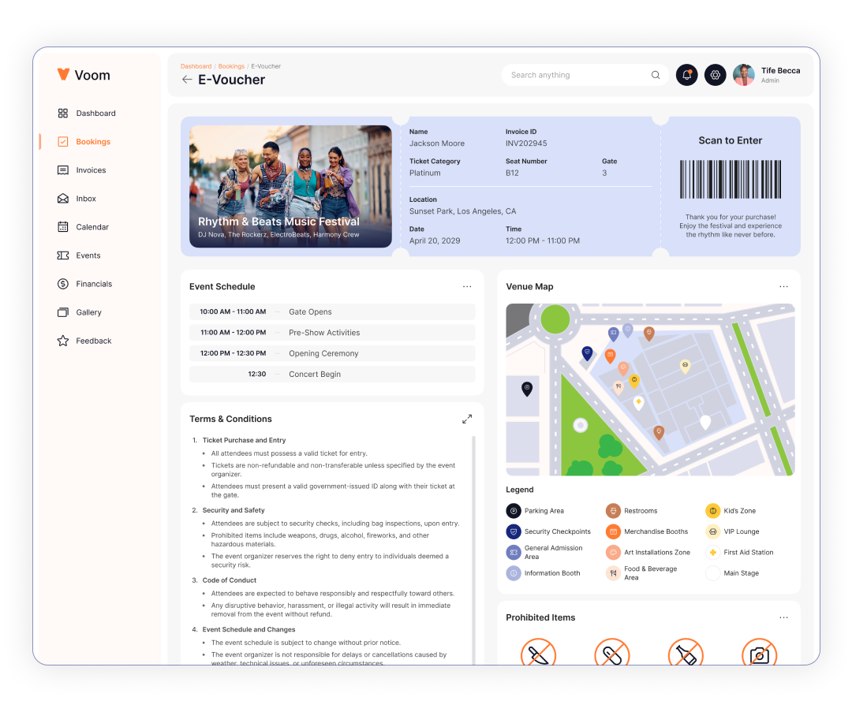Click the Bookings breadcrumb link
Screen dimensions: 852x712
pyautogui.click(x=231, y=65)
